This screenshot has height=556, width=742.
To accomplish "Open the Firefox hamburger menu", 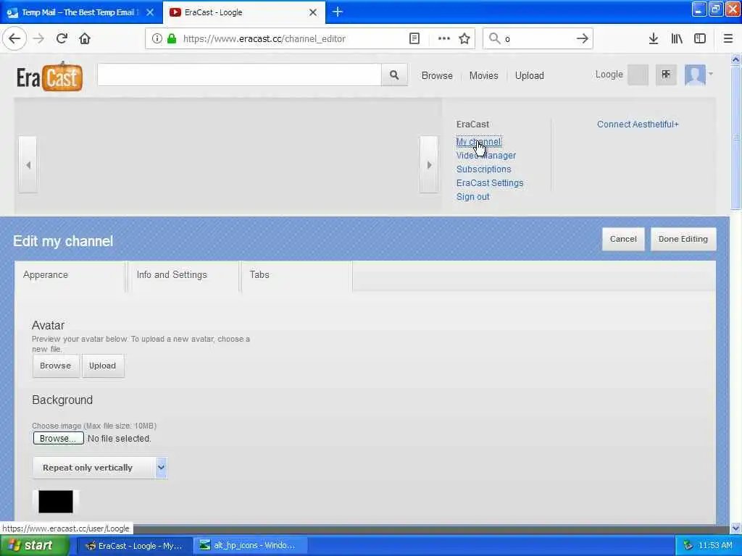I will (x=728, y=39).
